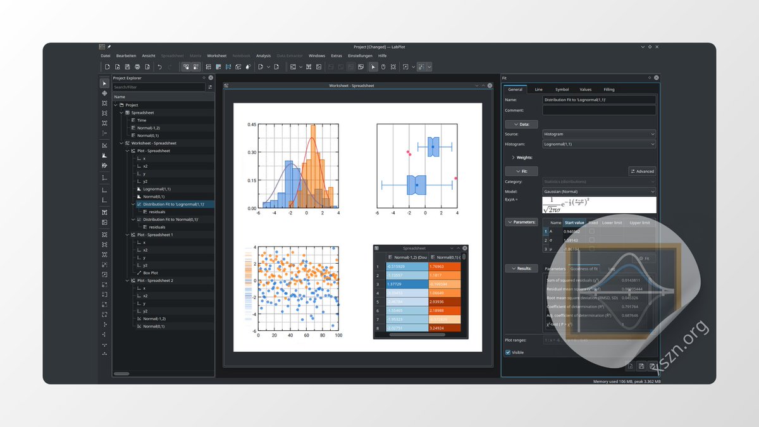Open the Datei menu
Screen dimensions: 759x427
tap(106, 56)
